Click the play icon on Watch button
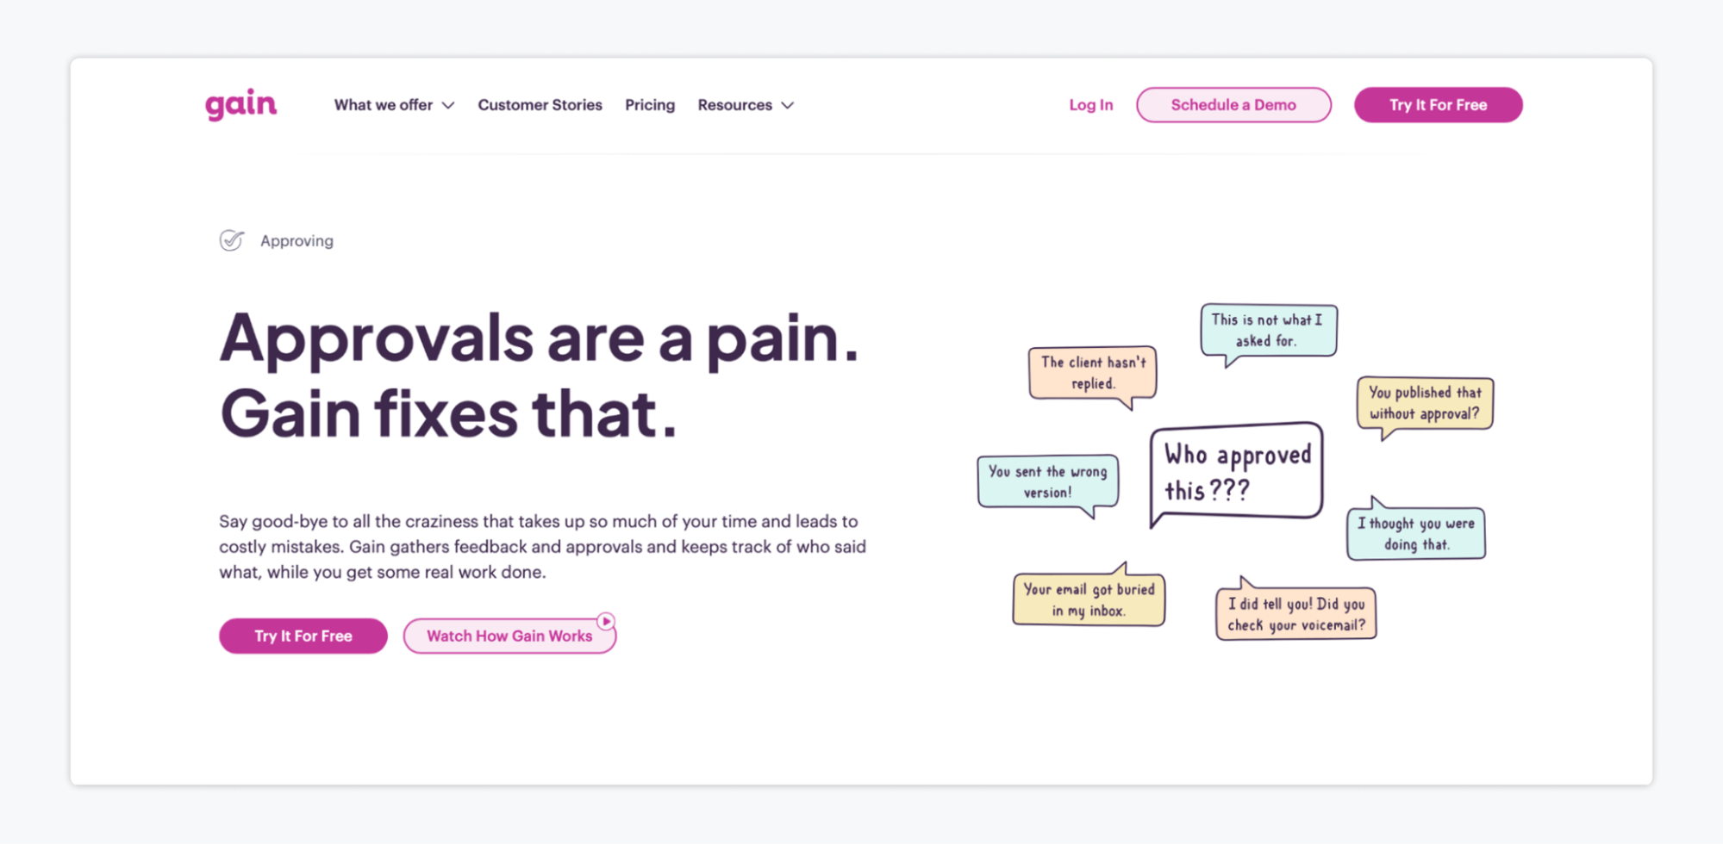This screenshot has height=844, width=1723. (606, 621)
